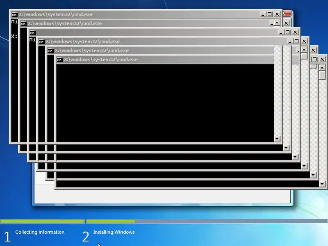Click the Installing Windows progress bar
Image resolution: width=328 pixels, height=246 pixels.
coord(207,221)
